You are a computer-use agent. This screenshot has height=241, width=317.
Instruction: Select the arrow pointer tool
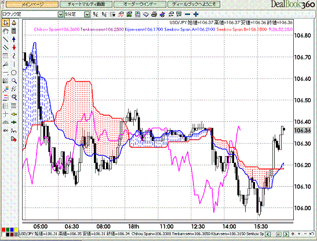pyautogui.click(x=5, y=23)
